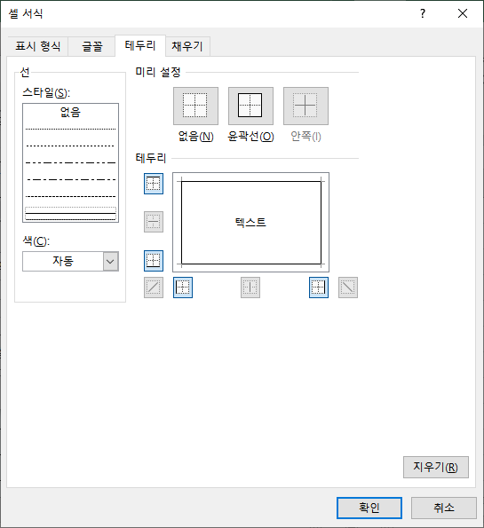484x528 pixels.
Task: Toggle the inside horizontal border button
Action: (x=154, y=222)
